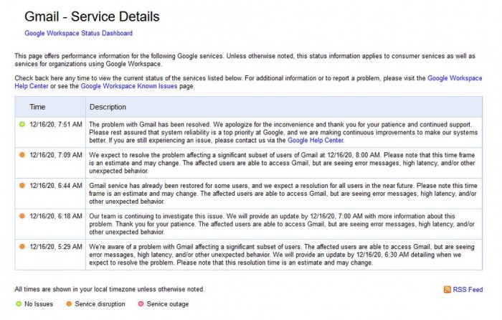Click the orange status icon for 5:29 AM
Screen dimensions: 502x320
click(x=22, y=247)
